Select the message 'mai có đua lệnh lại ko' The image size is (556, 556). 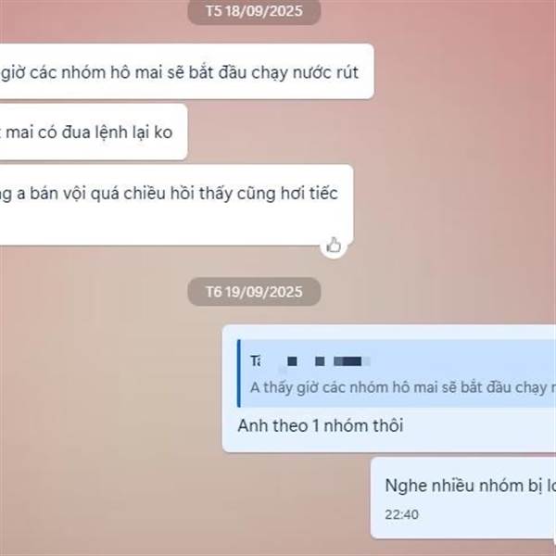(x=94, y=132)
